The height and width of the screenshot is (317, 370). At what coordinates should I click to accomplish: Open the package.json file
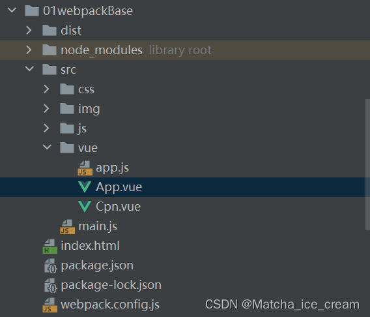point(97,265)
